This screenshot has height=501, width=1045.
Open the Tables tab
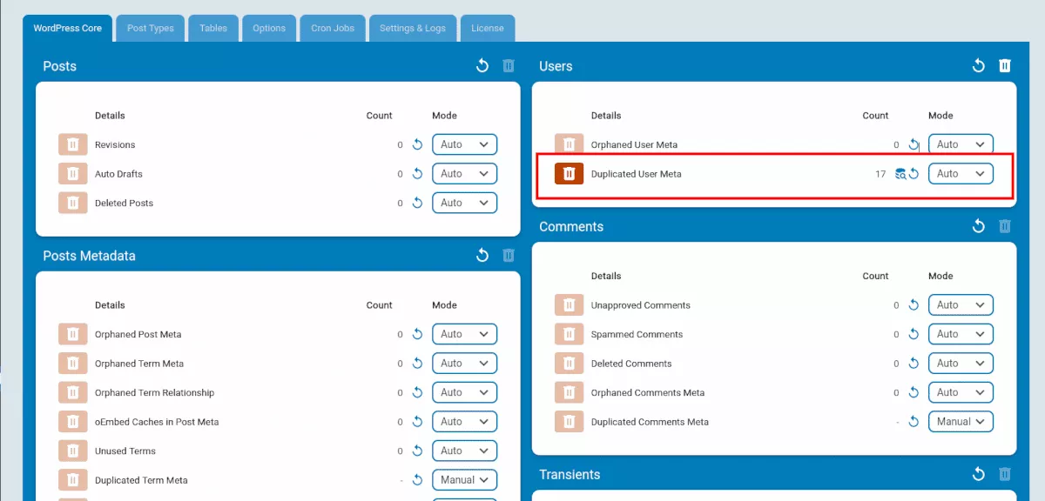pos(213,28)
